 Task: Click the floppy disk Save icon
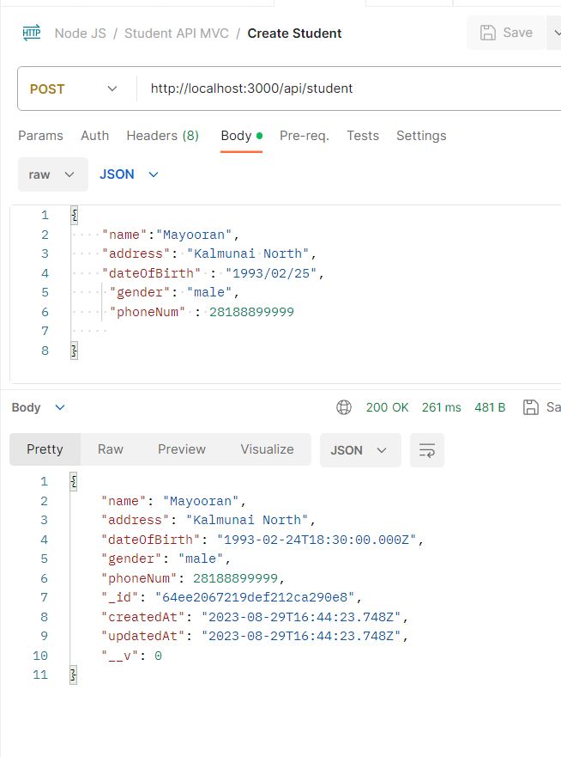(x=488, y=33)
